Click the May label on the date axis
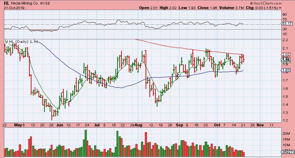 (x=18, y=125)
